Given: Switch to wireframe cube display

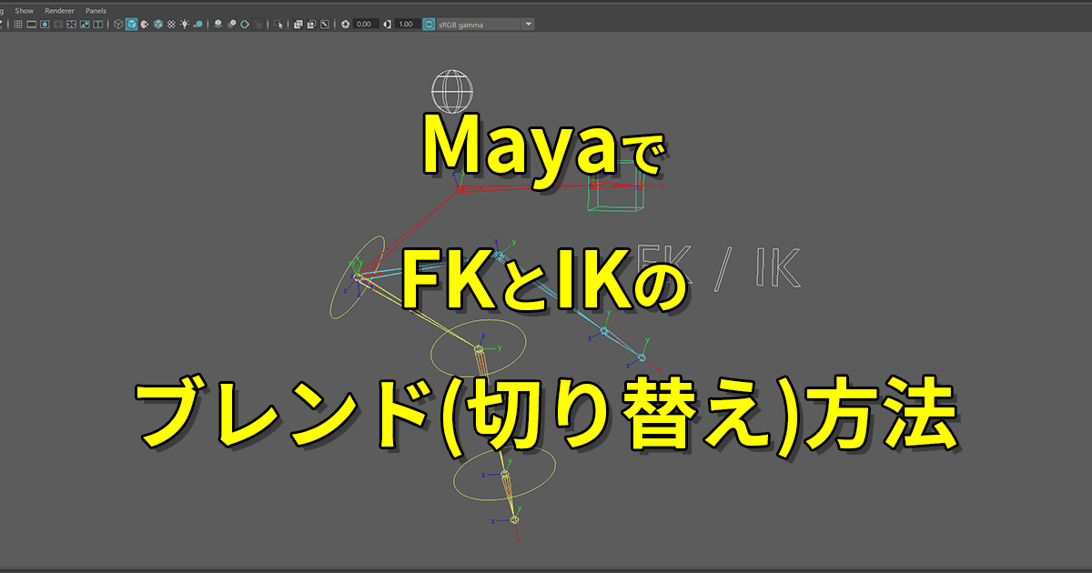Looking at the screenshot, I should (118, 24).
